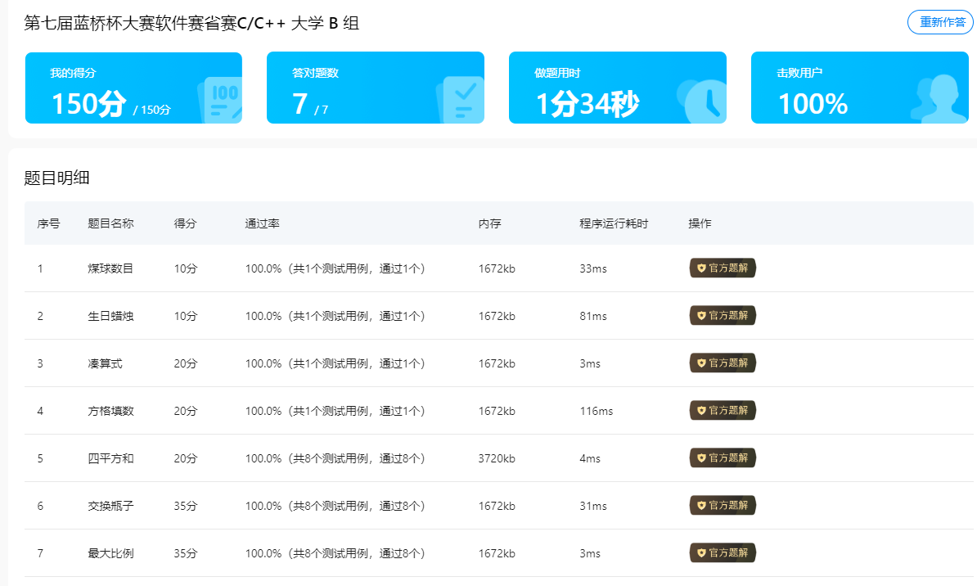Click the 4ms runtime value
The width and height of the screenshot is (977, 586).
(x=590, y=458)
